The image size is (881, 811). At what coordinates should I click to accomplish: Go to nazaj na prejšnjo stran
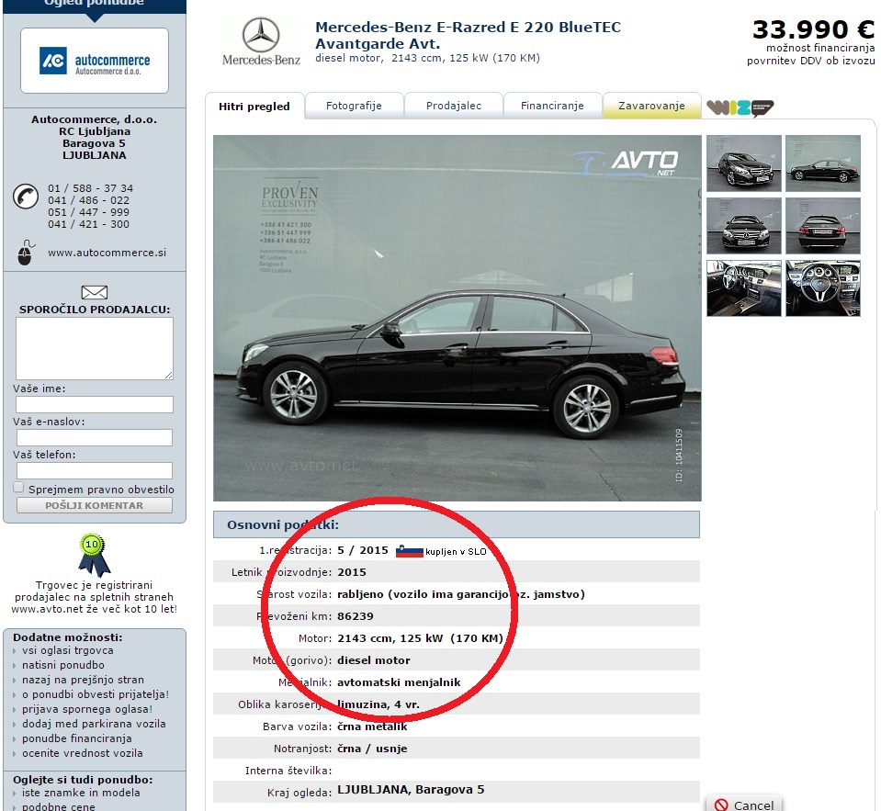(x=84, y=680)
